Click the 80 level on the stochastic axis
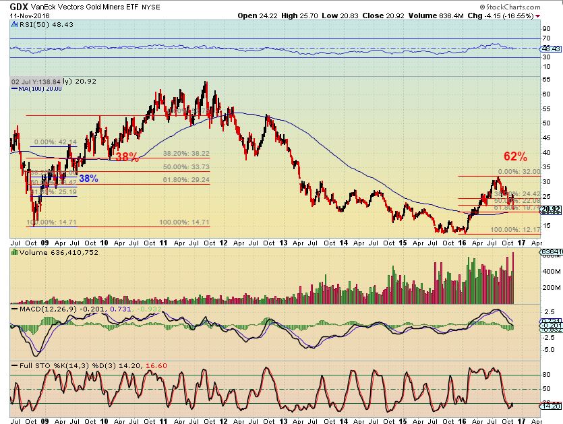Screen dimensions: 563x424 coord(546,375)
